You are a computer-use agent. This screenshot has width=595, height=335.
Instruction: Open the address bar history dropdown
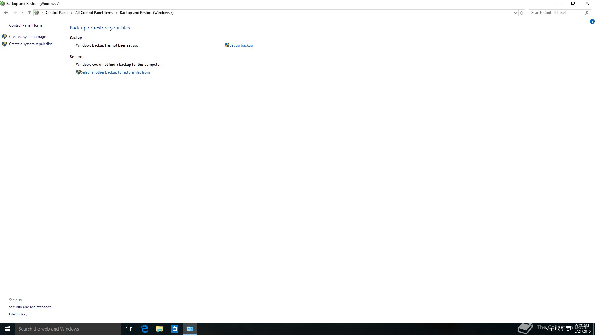[515, 13]
